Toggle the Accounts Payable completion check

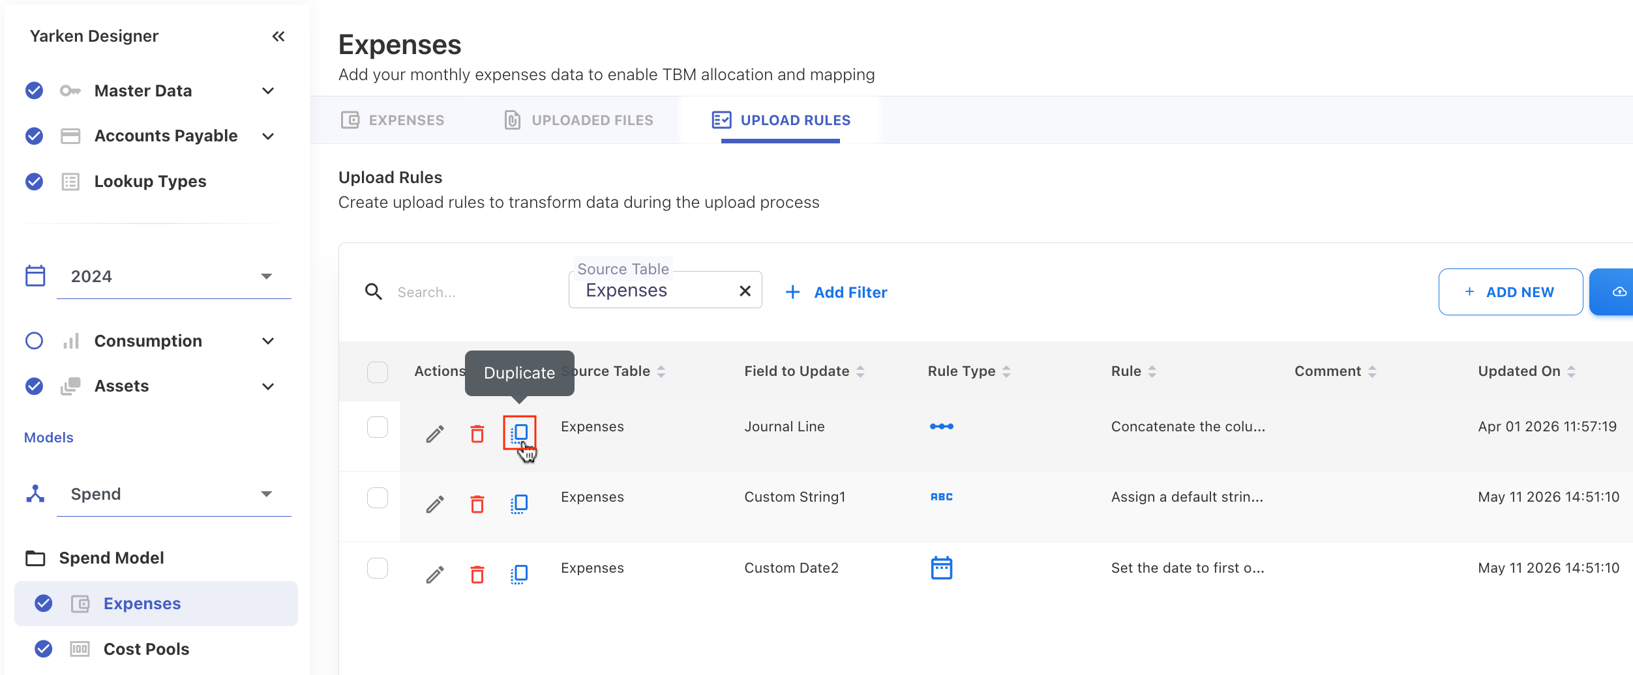(35, 136)
